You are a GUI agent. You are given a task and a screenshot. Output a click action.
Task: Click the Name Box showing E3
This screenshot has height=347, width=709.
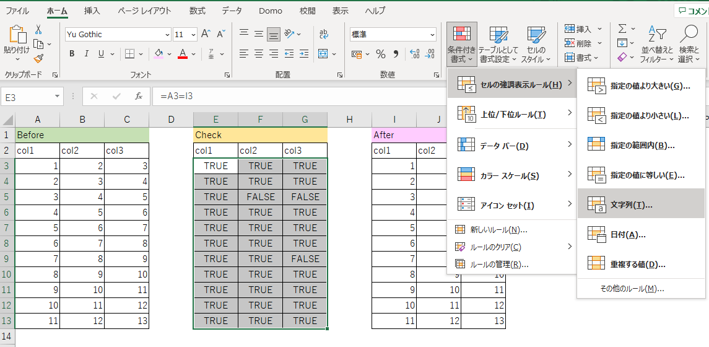coord(32,97)
